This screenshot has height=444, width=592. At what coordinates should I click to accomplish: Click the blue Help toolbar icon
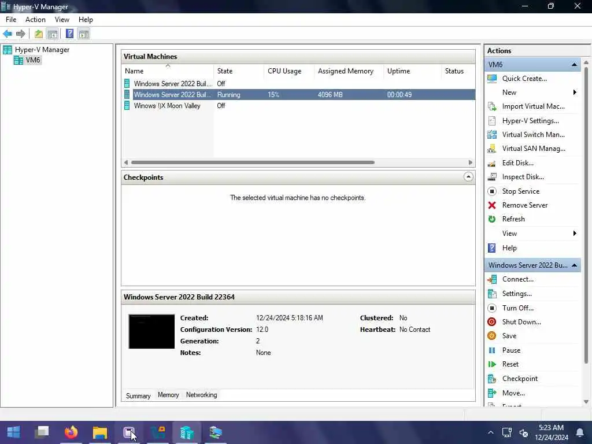point(69,34)
